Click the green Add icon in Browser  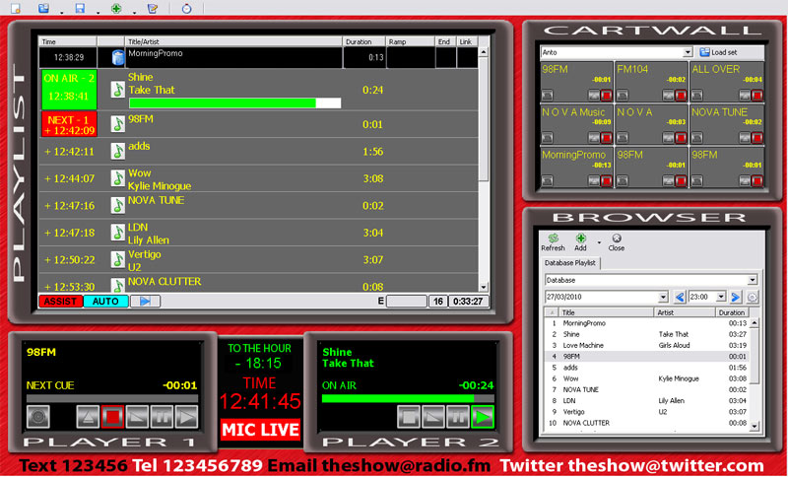[581, 238]
